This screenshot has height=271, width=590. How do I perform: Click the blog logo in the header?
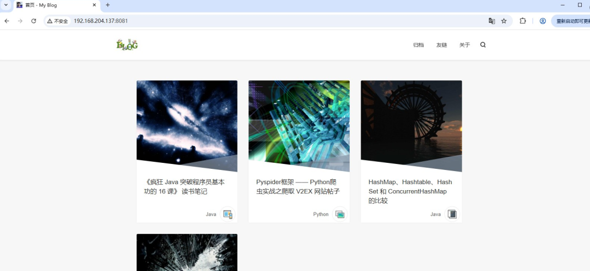127,45
